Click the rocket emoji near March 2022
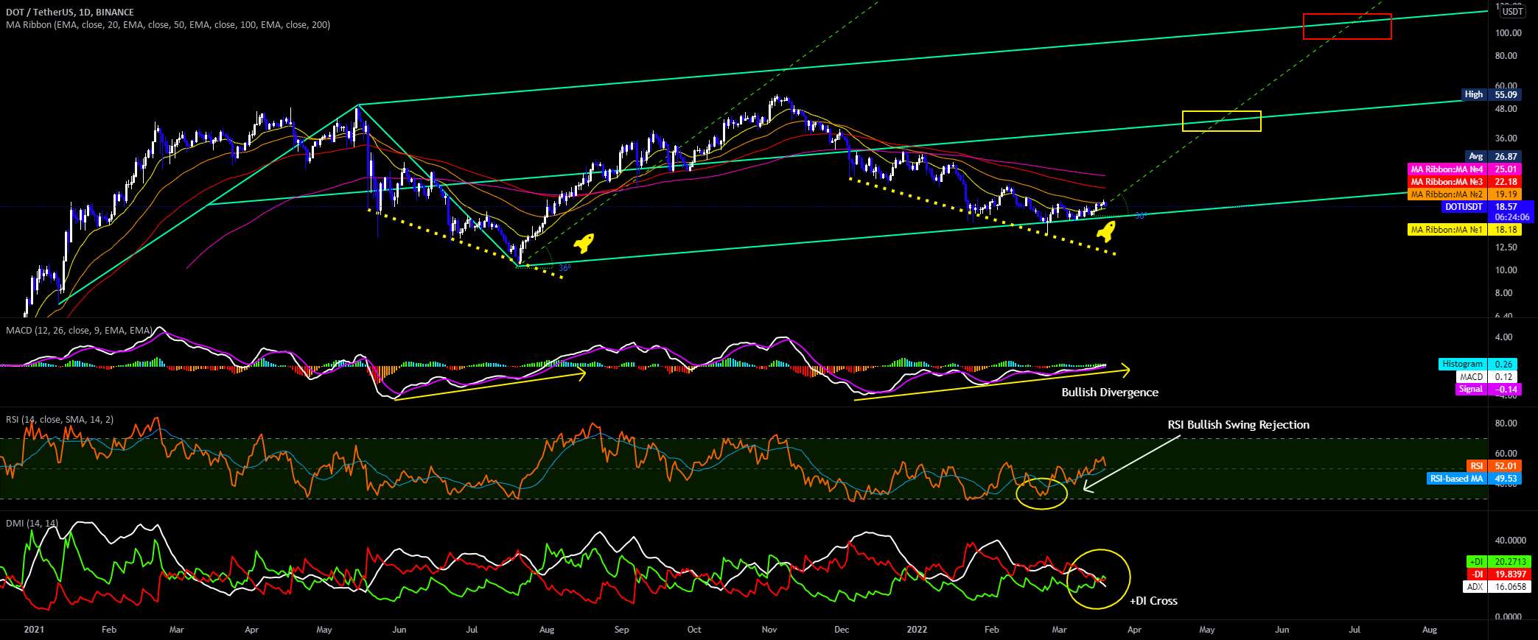The image size is (1538, 640). [1105, 231]
